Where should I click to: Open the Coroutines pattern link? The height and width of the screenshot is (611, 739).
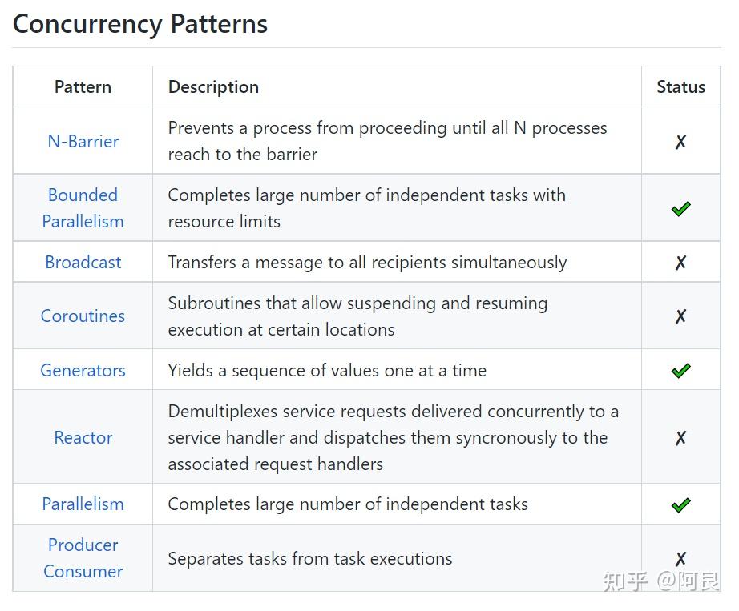pos(83,316)
